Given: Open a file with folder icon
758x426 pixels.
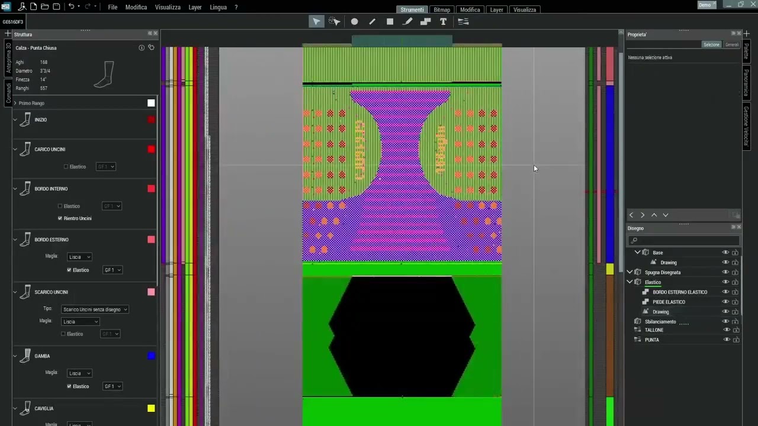Looking at the screenshot, I should point(44,7).
